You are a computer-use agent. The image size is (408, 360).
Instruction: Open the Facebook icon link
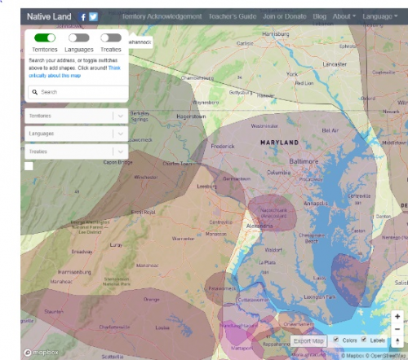point(82,17)
